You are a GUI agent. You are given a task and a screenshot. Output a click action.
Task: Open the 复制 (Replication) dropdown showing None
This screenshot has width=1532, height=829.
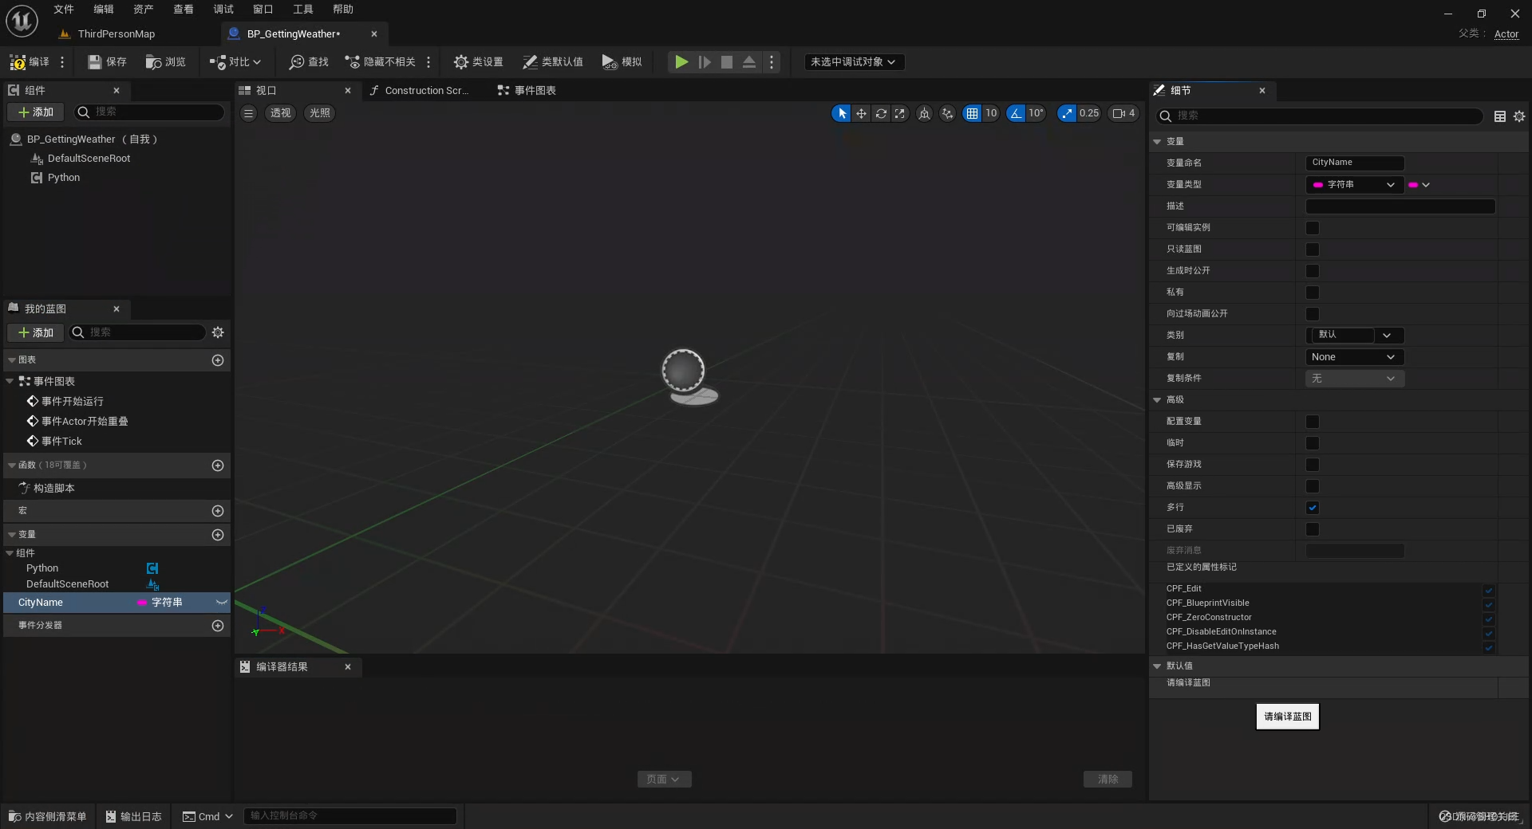pos(1353,357)
